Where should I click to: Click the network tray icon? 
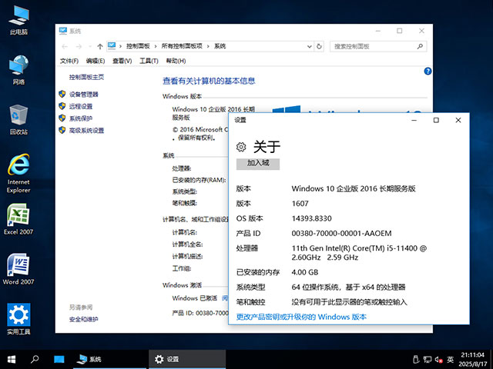click(x=427, y=359)
